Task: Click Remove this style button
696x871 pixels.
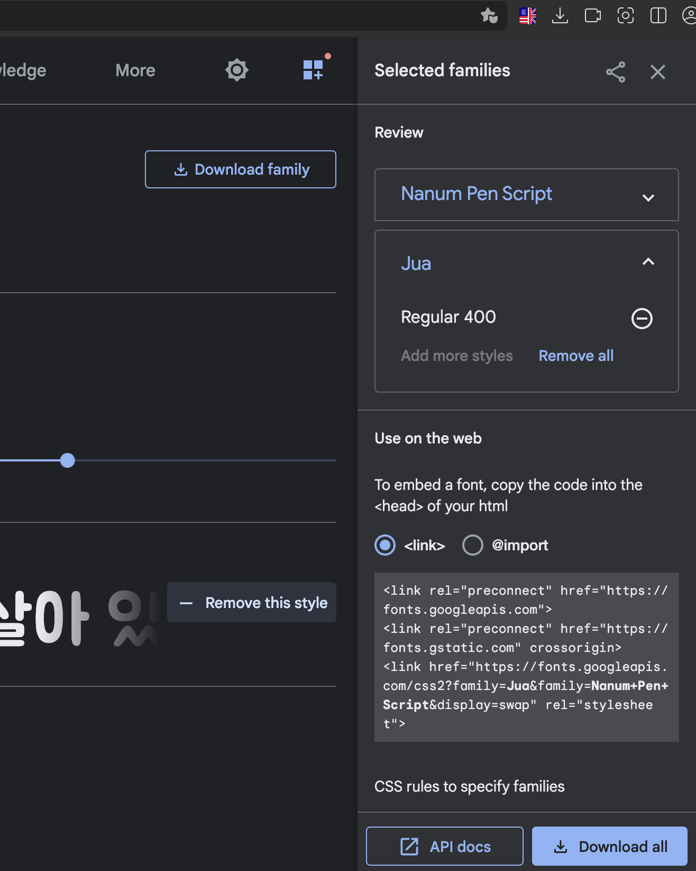Action: 252,603
